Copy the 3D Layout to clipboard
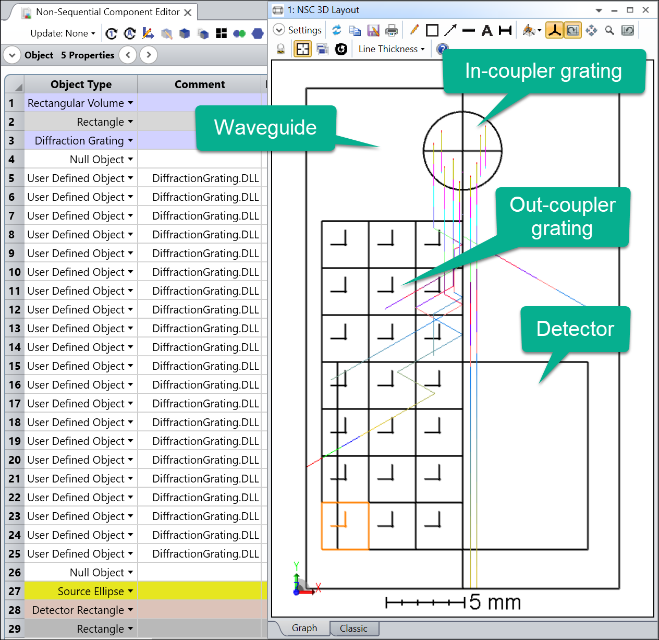The height and width of the screenshot is (640, 659). [355, 30]
